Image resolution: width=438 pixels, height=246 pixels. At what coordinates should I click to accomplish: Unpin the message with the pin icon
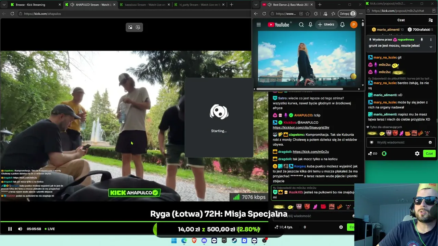[422, 40]
